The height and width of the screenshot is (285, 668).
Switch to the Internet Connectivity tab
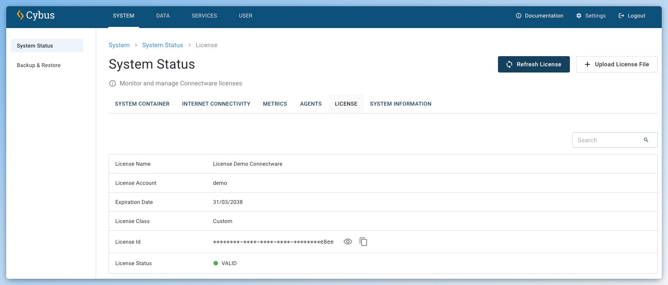tap(216, 104)
